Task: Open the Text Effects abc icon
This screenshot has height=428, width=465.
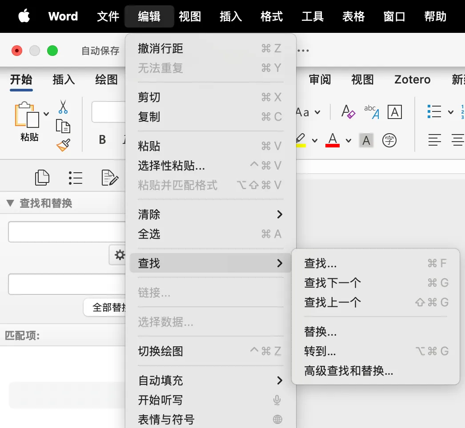Action: (x=372, y=112)
